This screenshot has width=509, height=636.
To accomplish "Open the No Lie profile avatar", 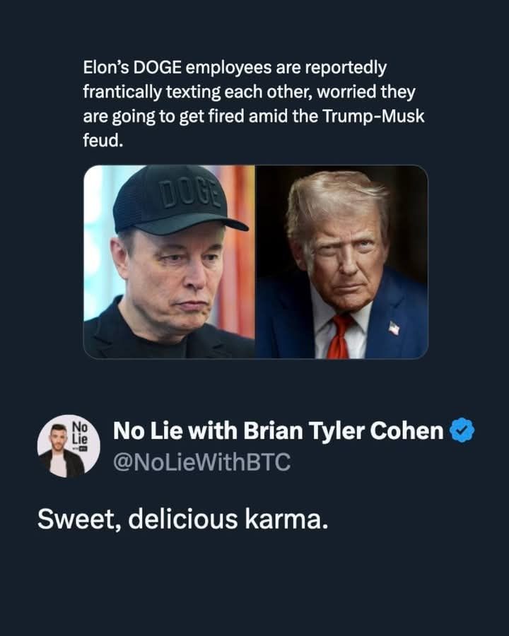I will (69, 446).
